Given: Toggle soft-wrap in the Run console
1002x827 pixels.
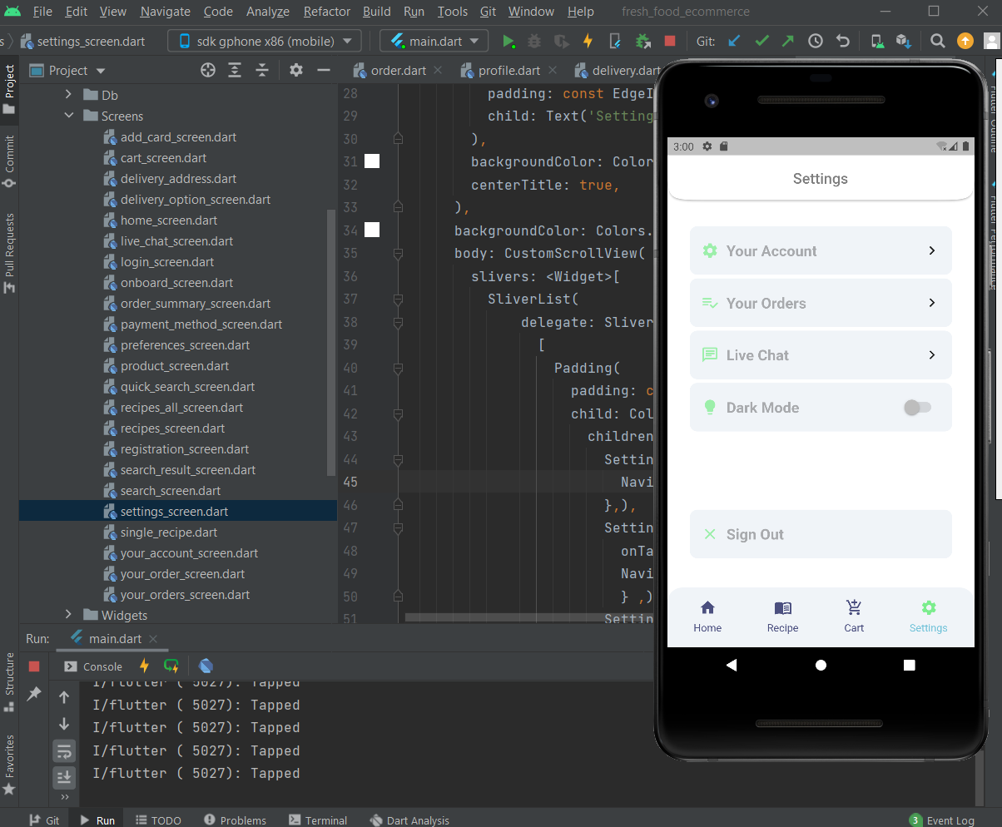Looking at the screenshot, I should click(x=64, y=750).
